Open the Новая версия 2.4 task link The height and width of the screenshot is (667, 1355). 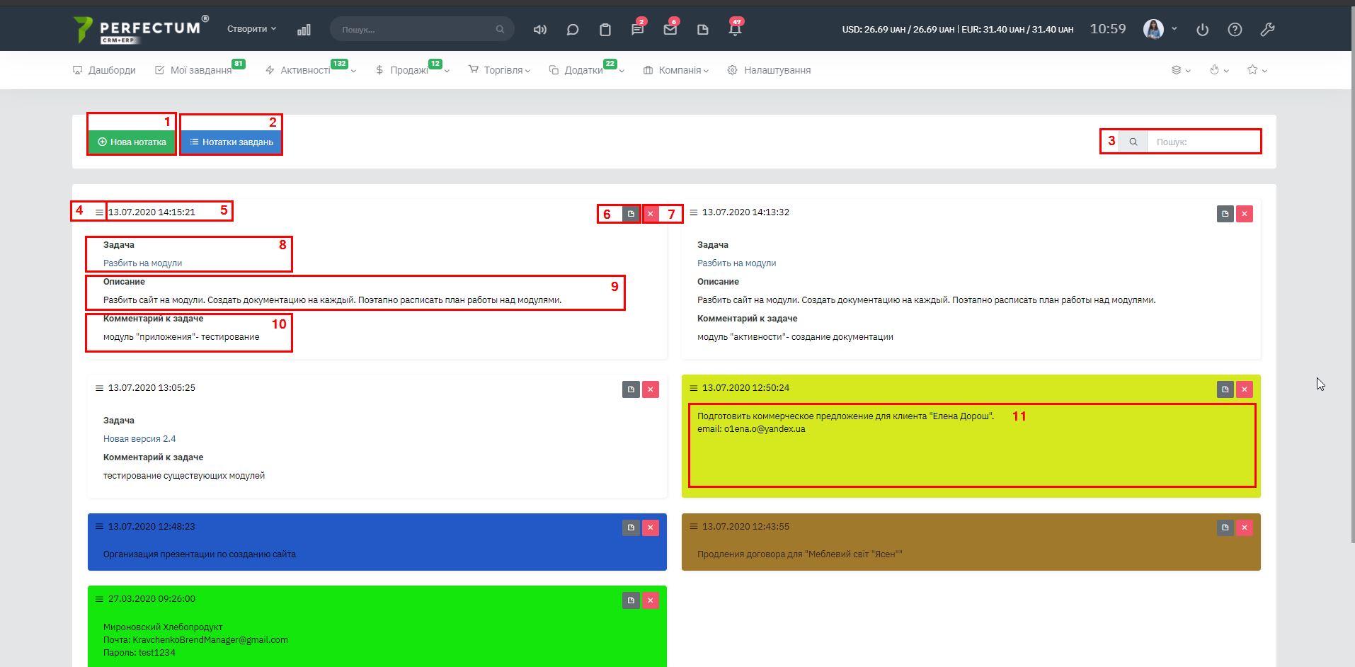pyautogui.click(x=139, y=439)
